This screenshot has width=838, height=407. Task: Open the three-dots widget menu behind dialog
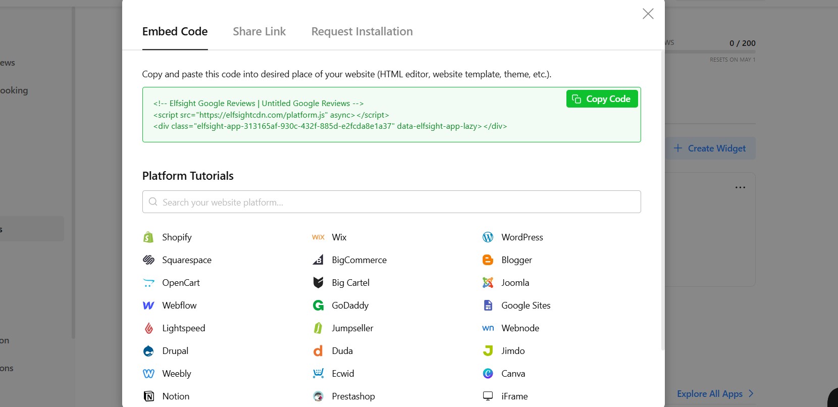(x=740, y=187)
